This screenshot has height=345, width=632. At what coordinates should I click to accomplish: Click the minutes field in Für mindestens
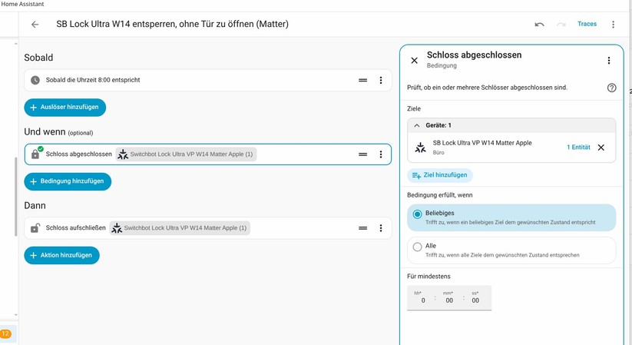tap(449, 298)
